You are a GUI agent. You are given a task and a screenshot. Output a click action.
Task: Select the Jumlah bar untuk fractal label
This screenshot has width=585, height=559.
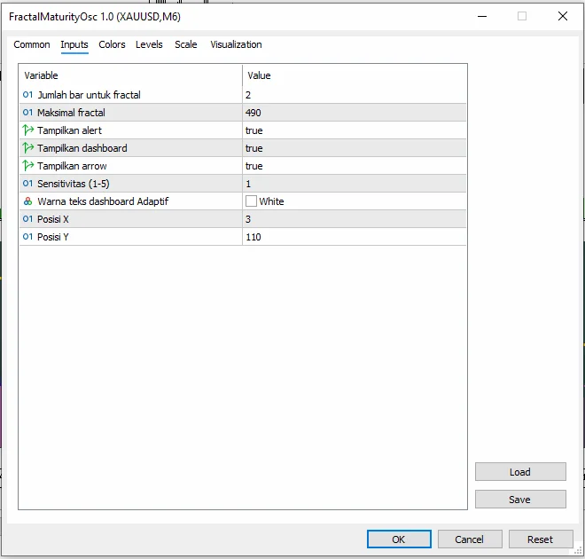pyautogui.click(x=90, y=95)
